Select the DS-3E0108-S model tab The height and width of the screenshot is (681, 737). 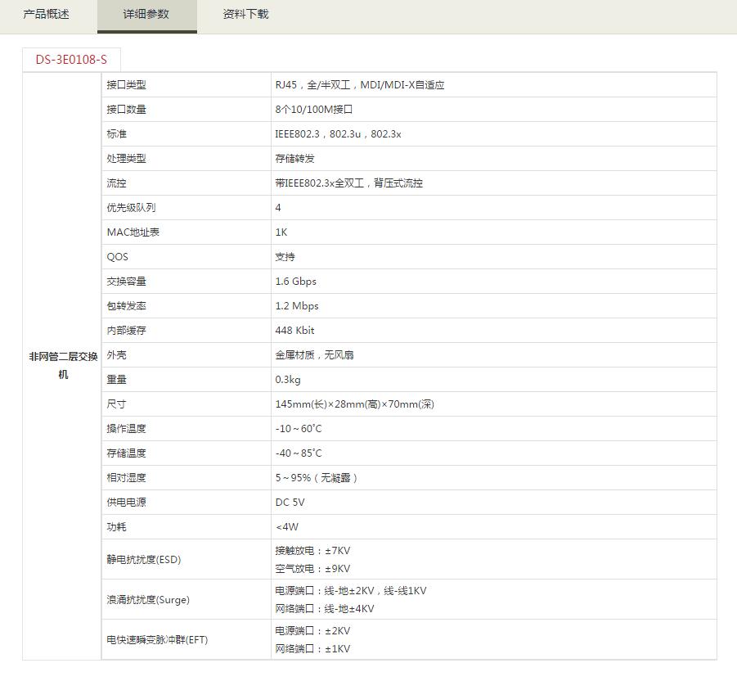point(71,60)
